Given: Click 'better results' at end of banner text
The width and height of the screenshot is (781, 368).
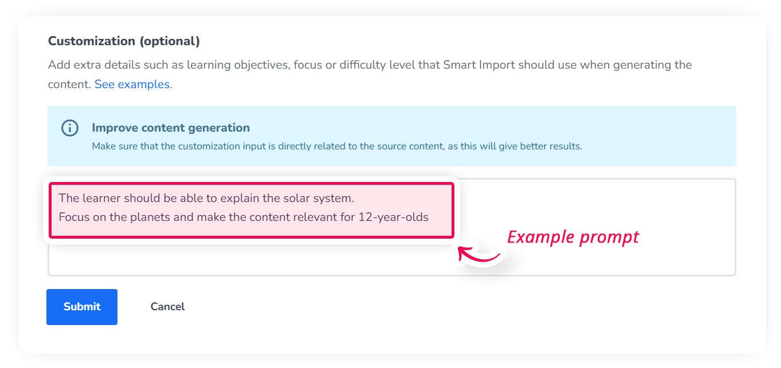Looking at the screenshot, I should click(x=554, y=146).
